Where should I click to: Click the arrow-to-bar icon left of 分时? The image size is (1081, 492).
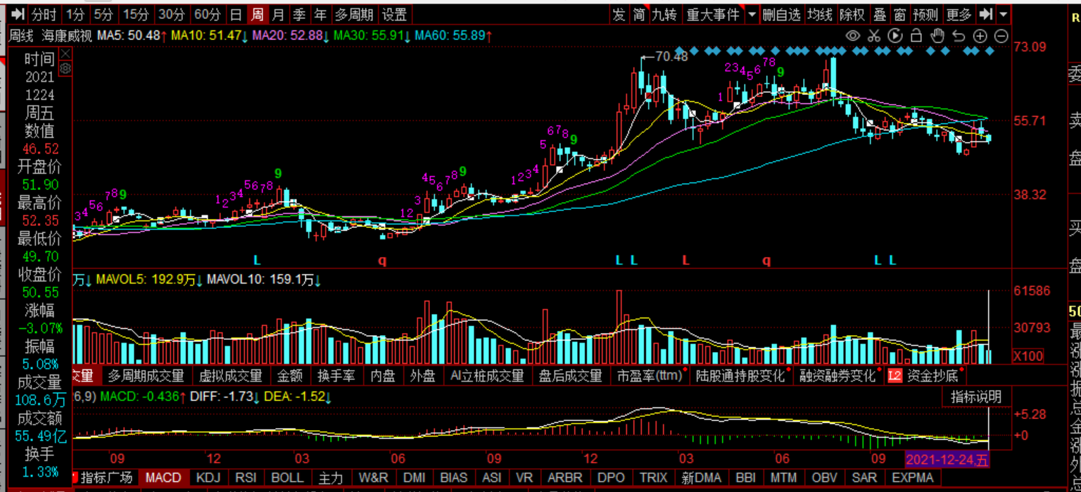point(17,14)
